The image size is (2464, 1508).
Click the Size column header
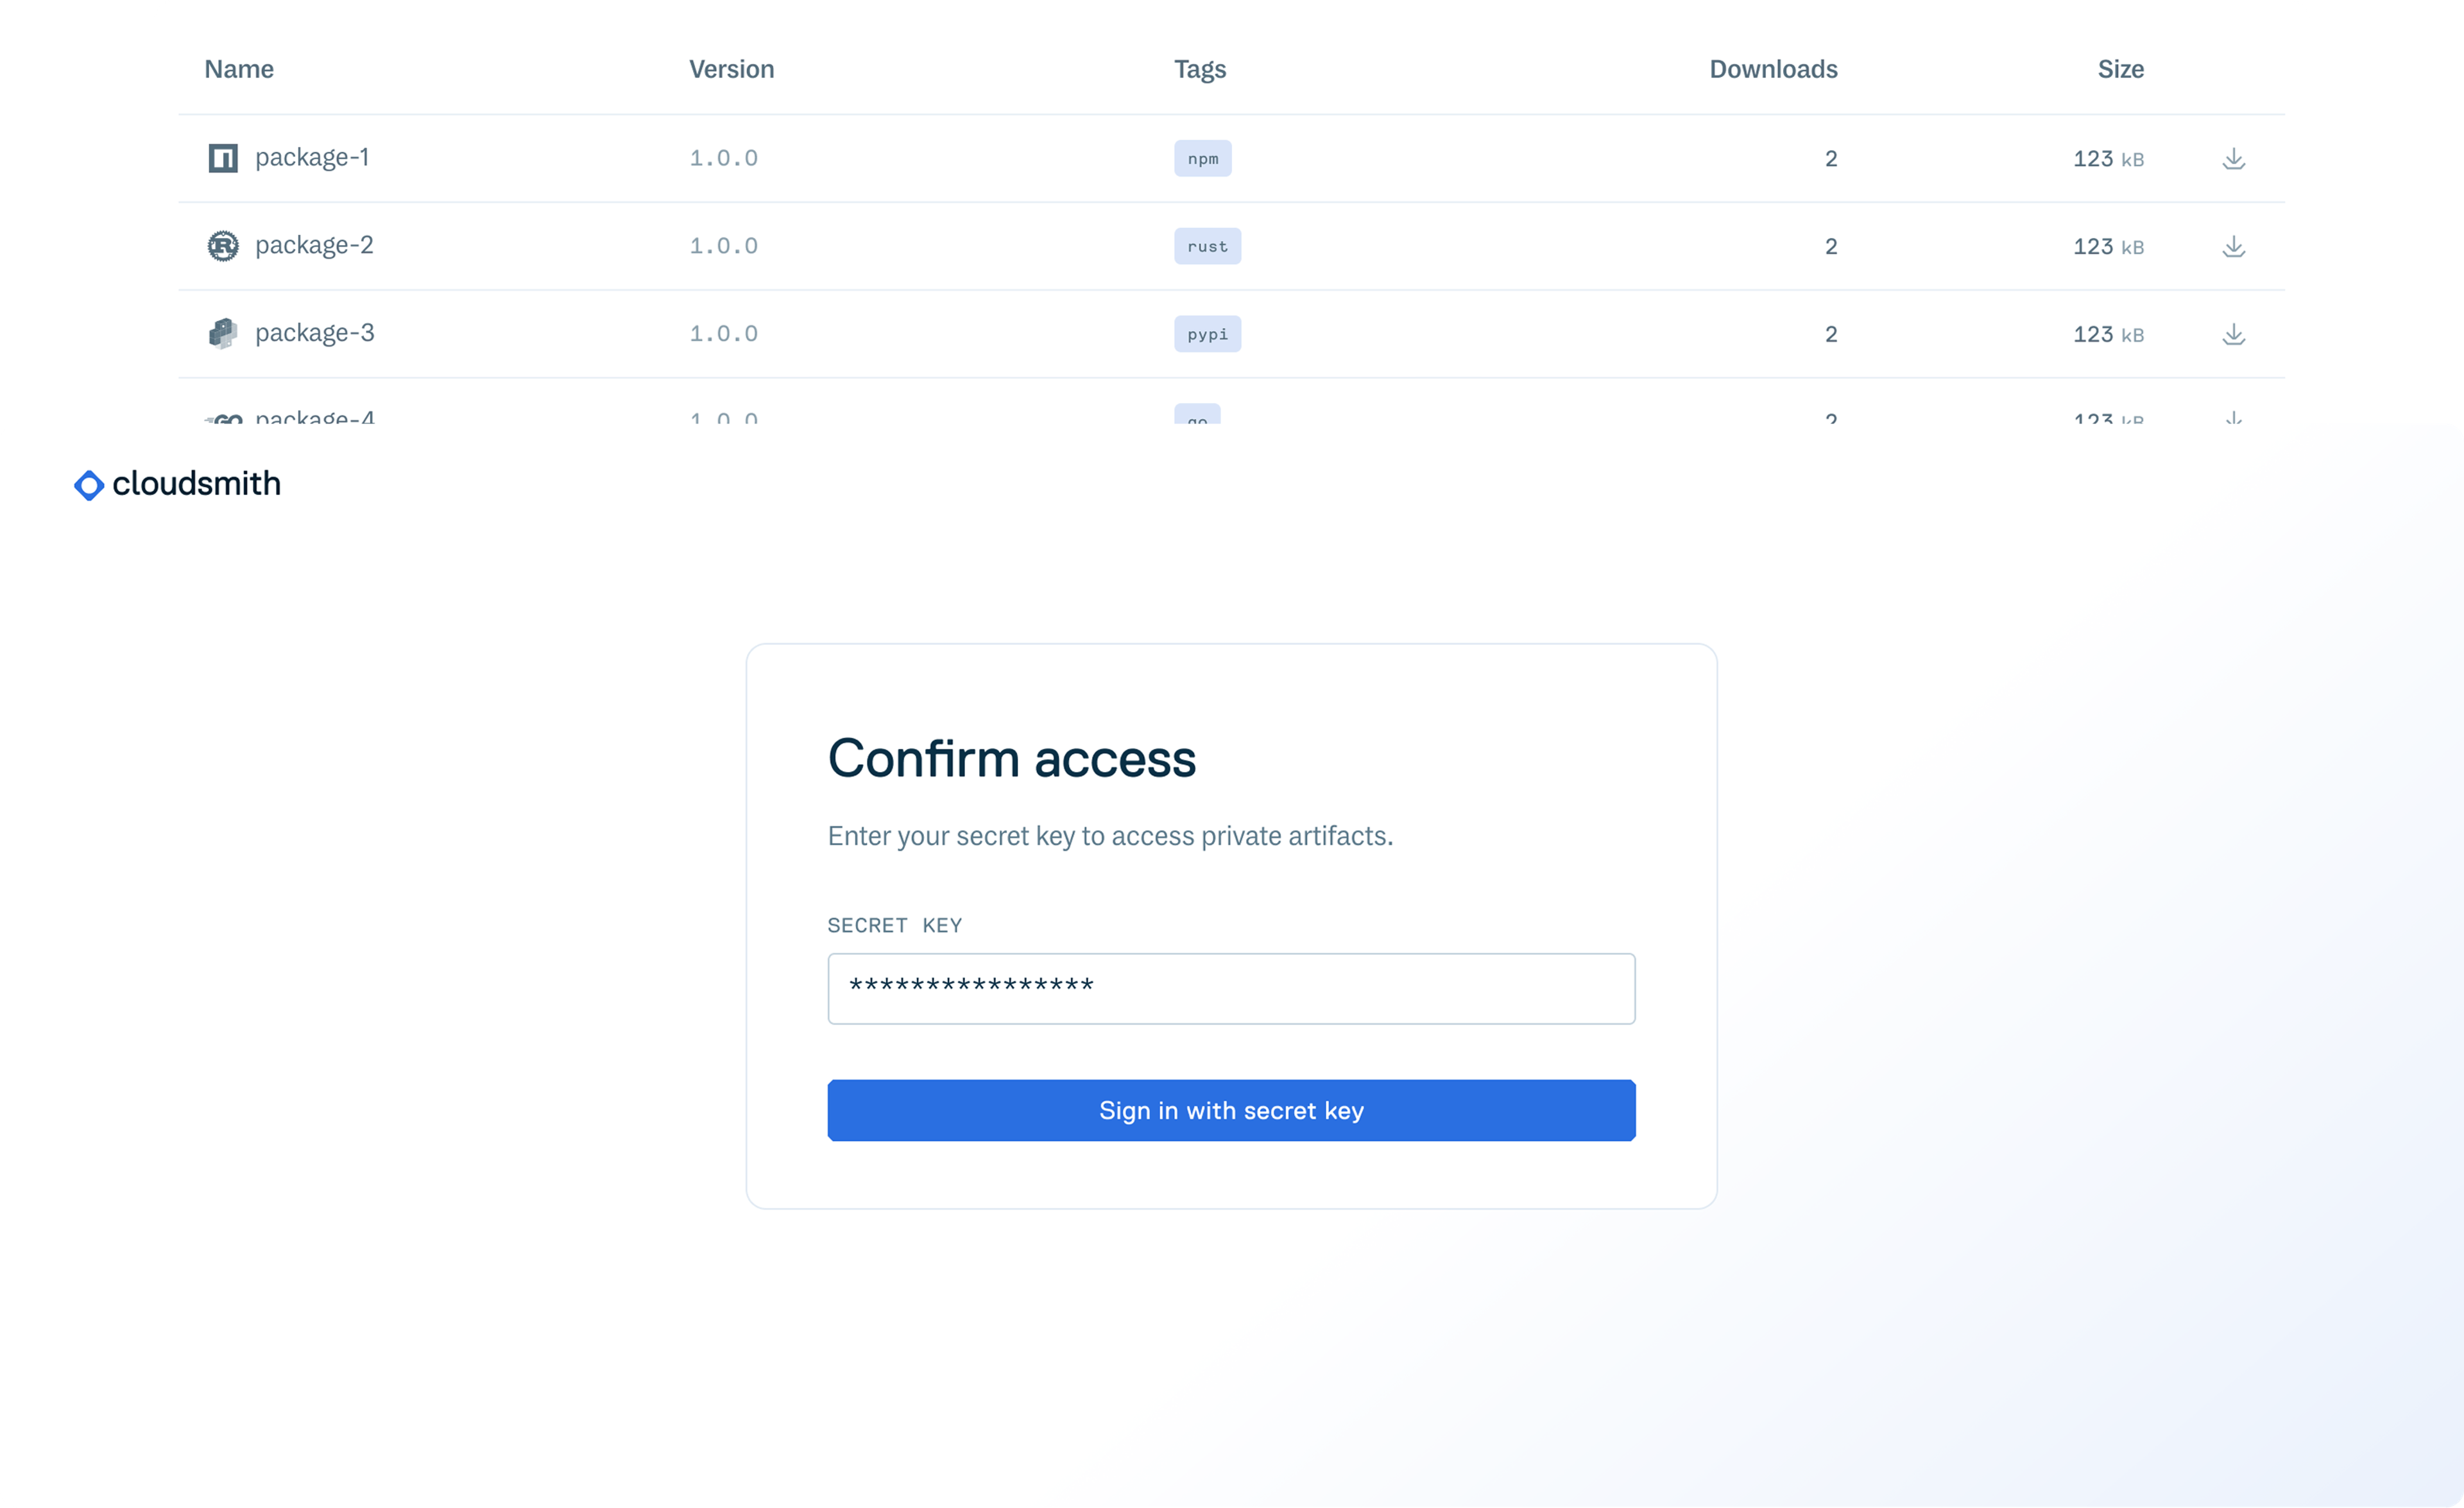click(2120, 69)
